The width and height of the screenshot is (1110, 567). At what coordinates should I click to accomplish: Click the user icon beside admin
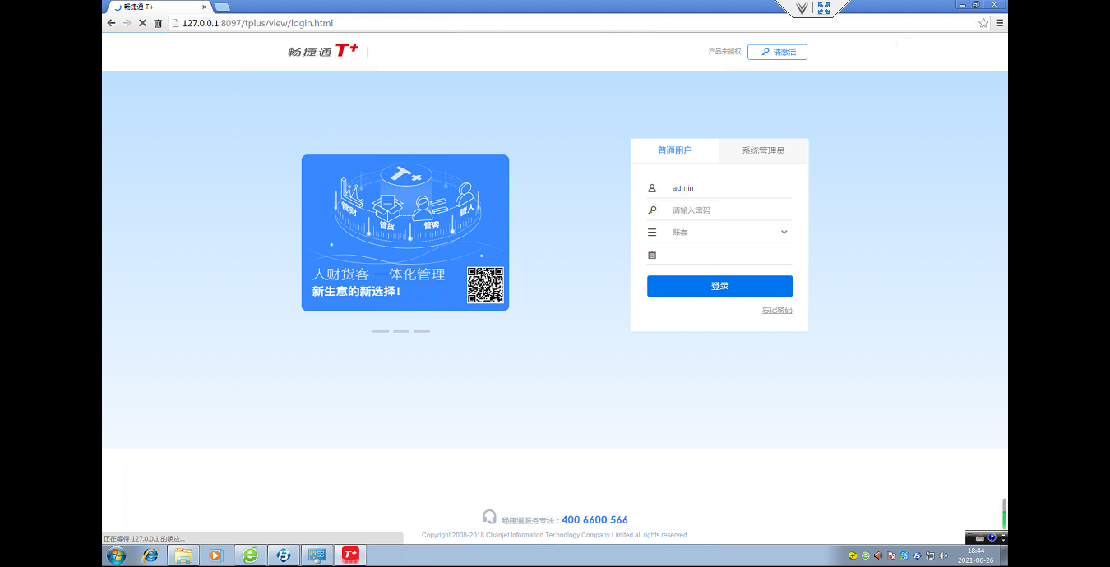pyautogui.click(x=652, y=188)
